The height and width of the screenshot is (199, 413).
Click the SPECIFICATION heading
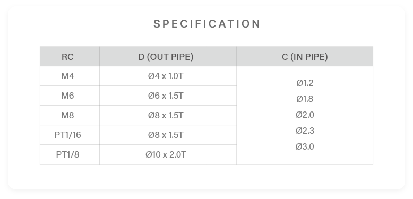pos(206,24)
